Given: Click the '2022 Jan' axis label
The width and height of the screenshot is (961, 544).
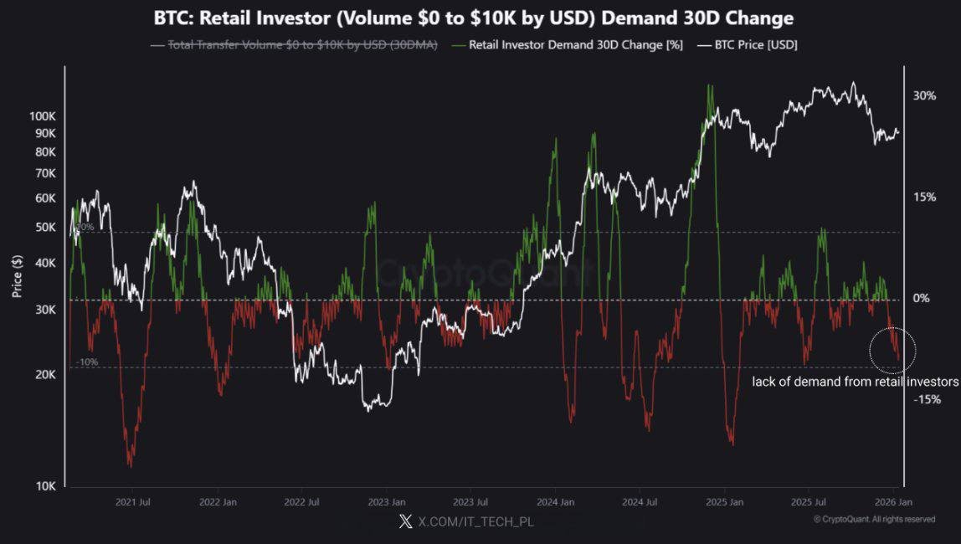Looking at the screenshot, I should click(x=218, y=501).
